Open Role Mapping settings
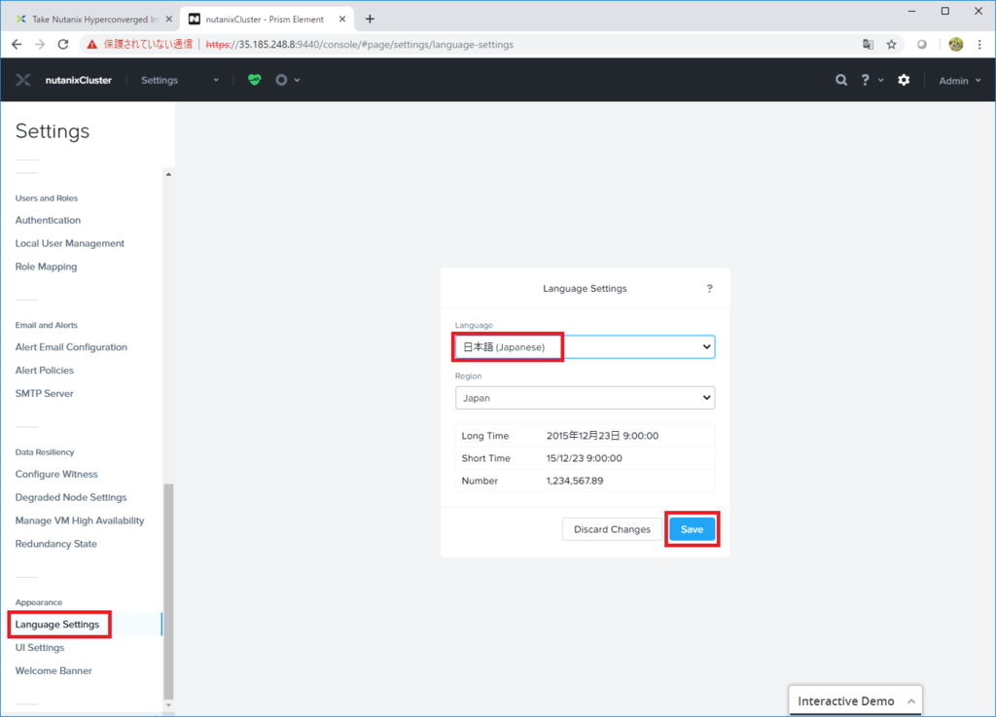 coord(46,267)
